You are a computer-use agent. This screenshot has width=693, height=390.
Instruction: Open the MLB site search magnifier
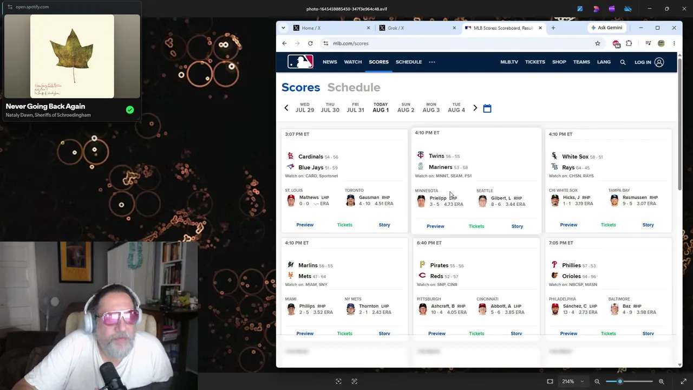pyautogui.click(x=623, y=62)
